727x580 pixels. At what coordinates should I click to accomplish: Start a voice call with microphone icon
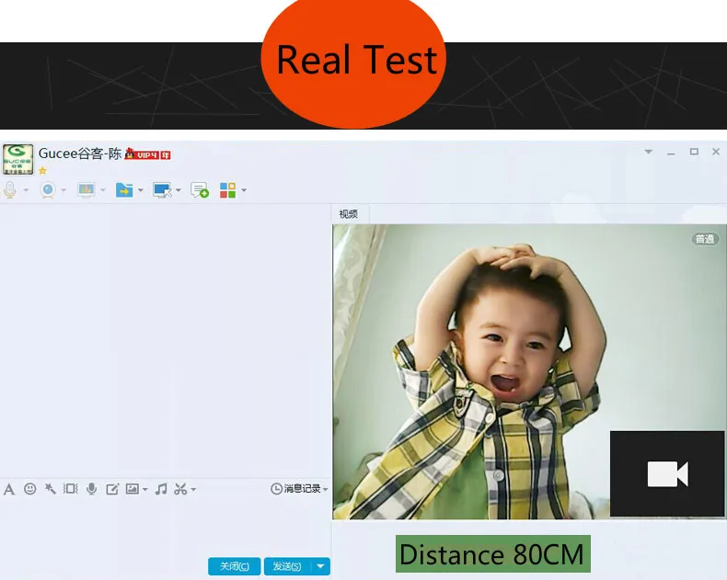pos(10,190)
